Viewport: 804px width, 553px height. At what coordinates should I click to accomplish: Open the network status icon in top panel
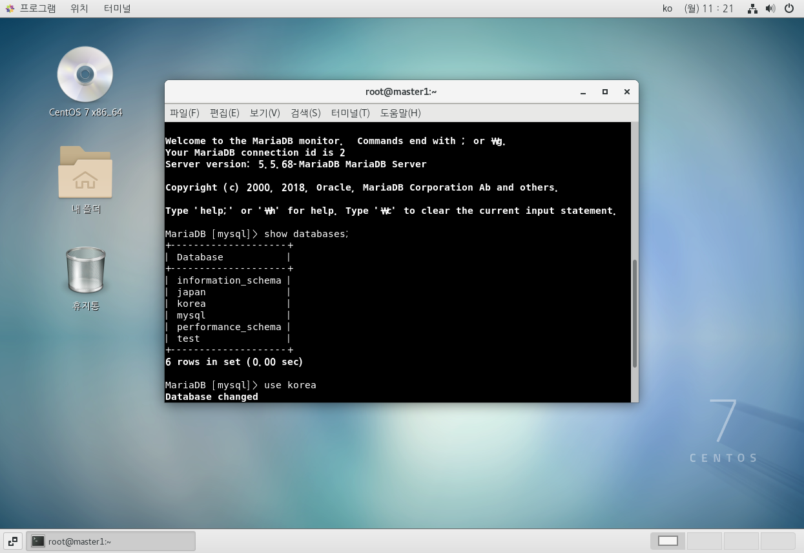point(752,8)
